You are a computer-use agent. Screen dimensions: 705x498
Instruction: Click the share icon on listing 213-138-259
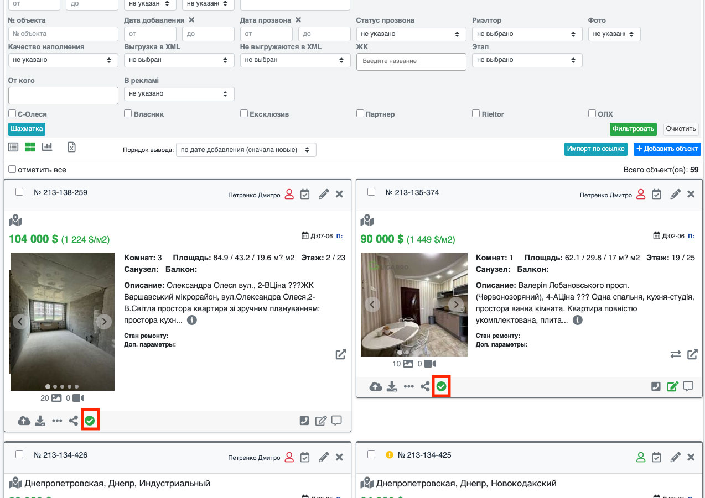[73, 421]
